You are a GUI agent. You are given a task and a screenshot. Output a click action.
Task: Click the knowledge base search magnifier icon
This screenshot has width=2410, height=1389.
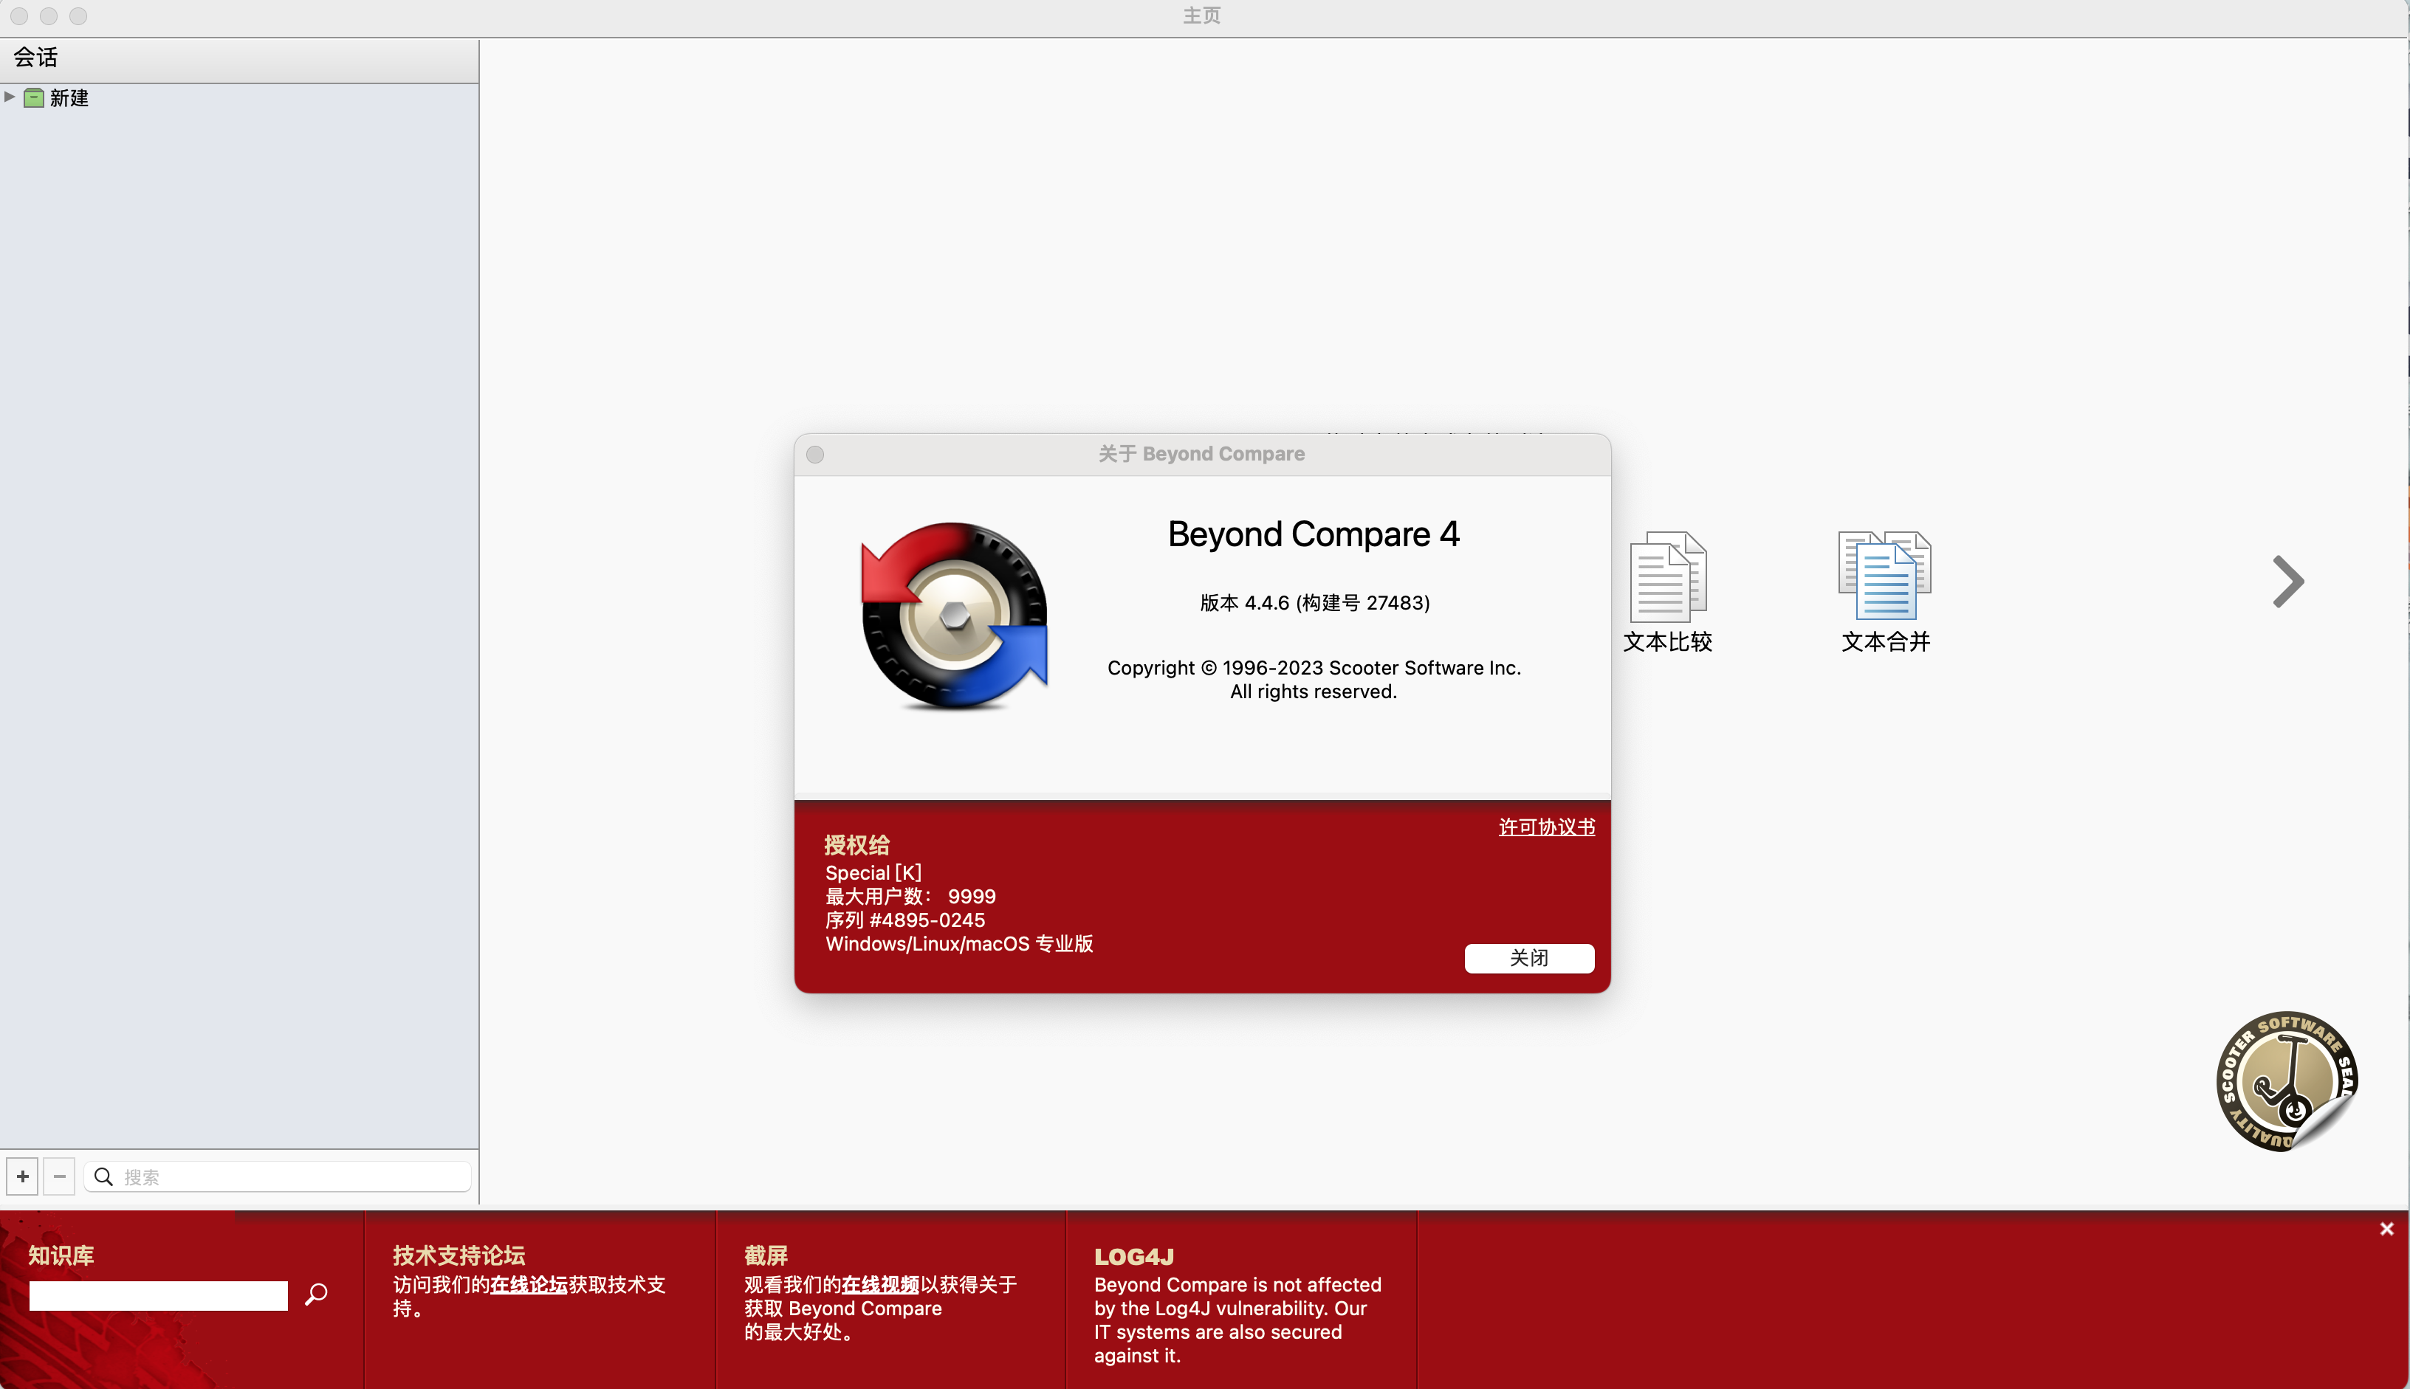pyautogui.click(x=316, y=1294)
